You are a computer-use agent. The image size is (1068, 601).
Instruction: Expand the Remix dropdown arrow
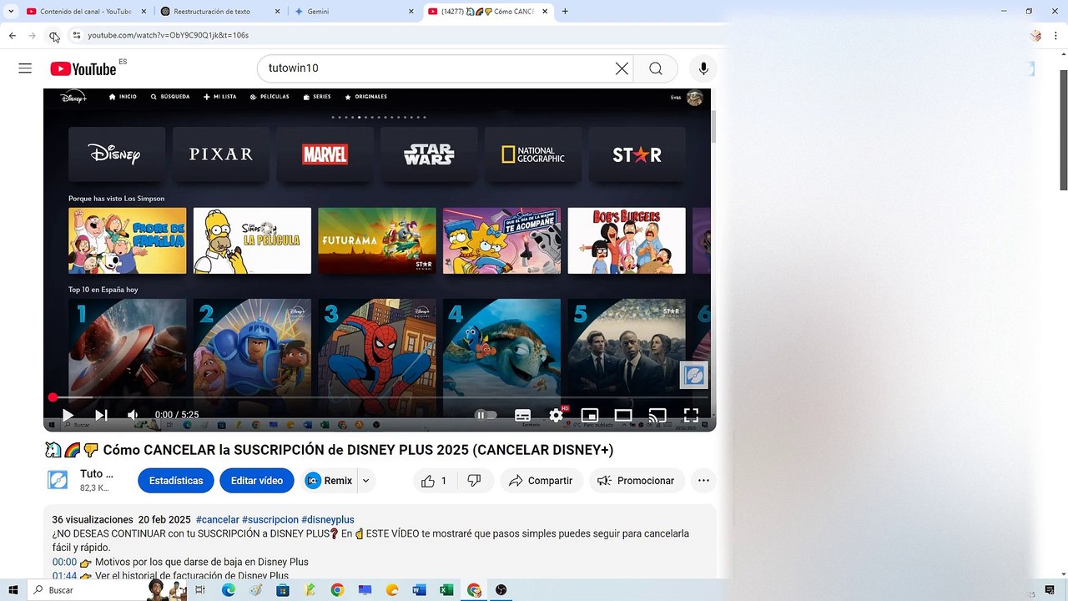point(365,481)
